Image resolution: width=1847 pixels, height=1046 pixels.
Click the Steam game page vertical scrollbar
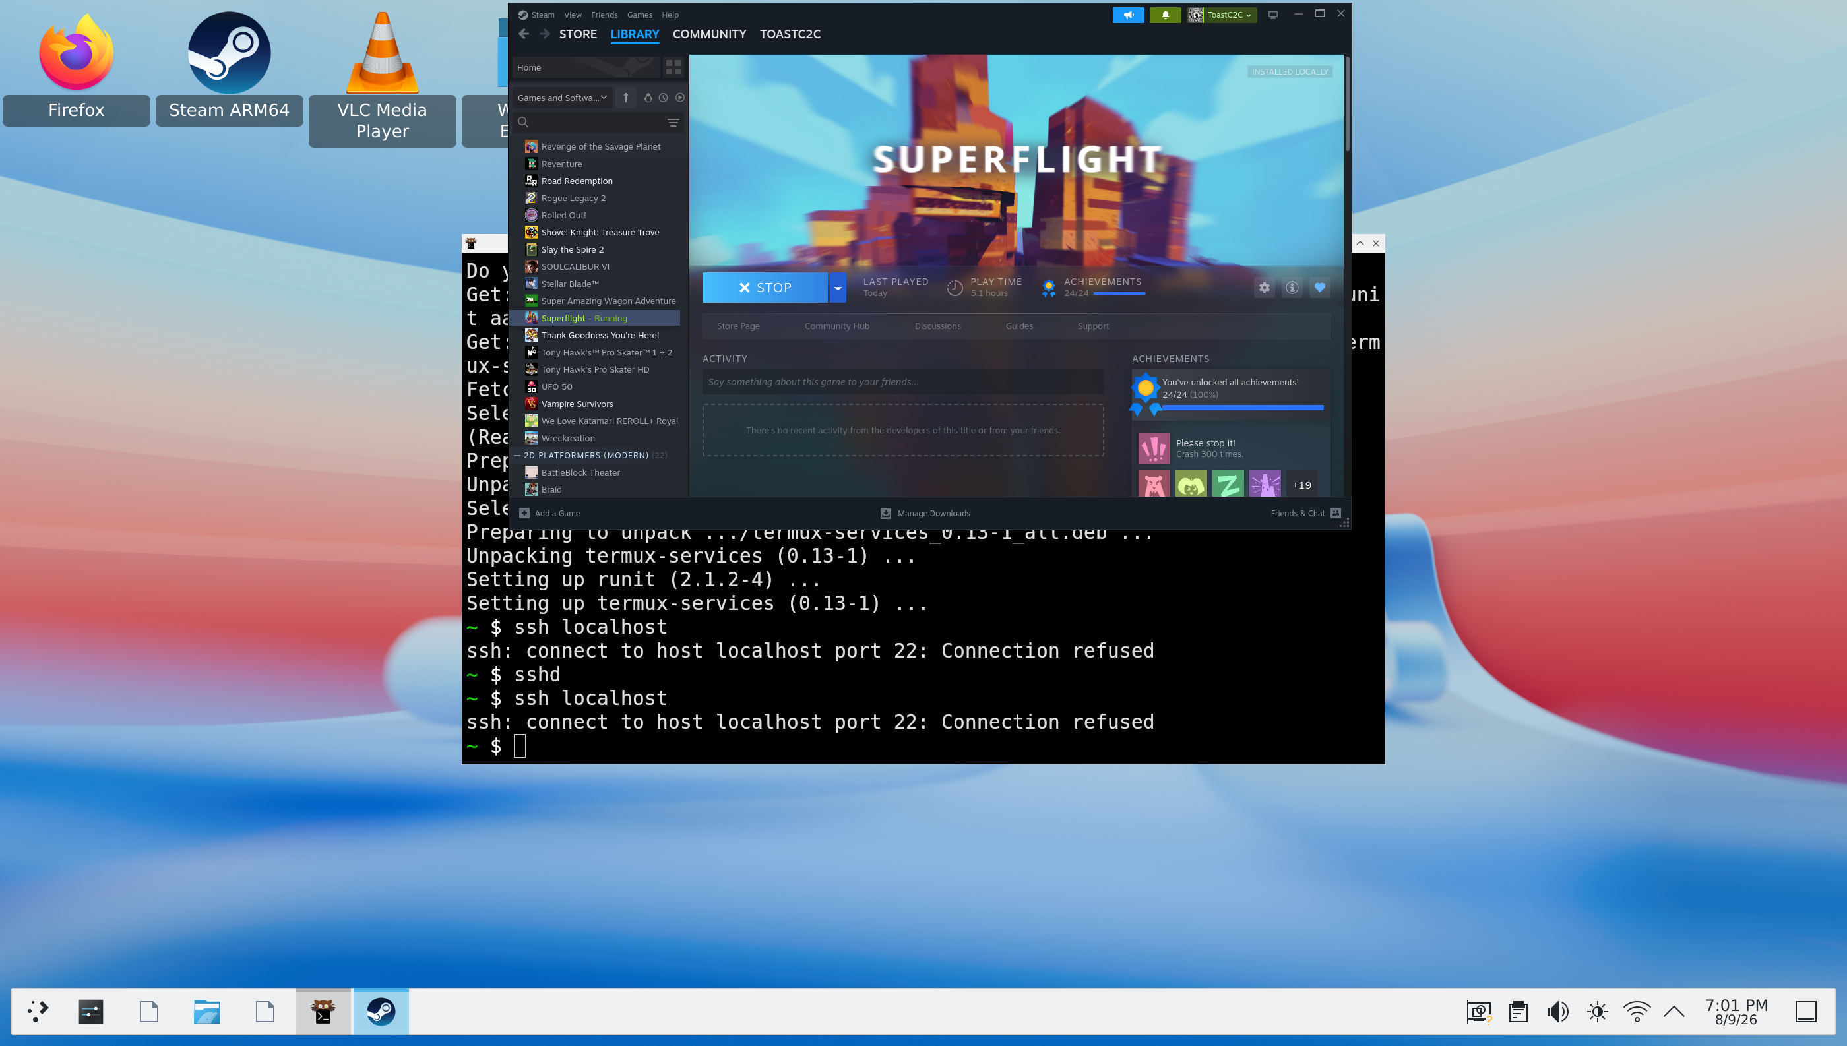click(1347, 104)
